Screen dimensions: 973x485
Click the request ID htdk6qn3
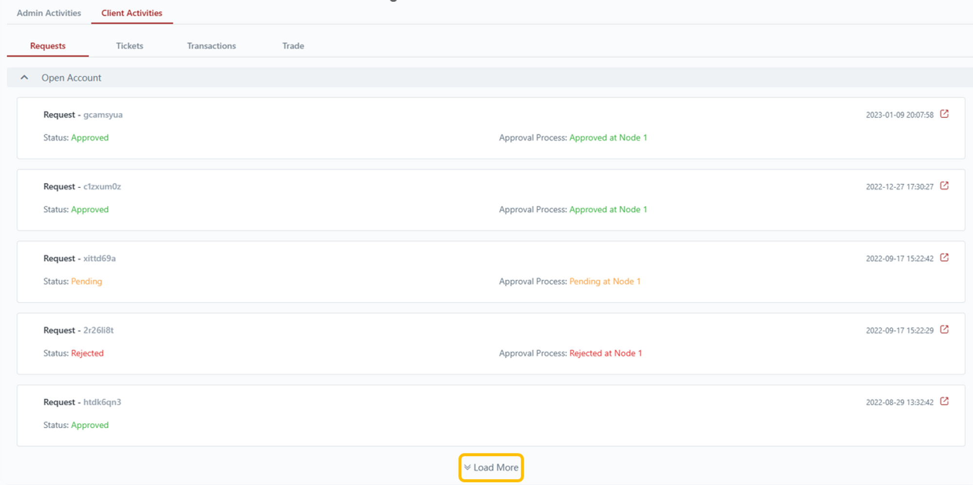click(x=102, y=402)
